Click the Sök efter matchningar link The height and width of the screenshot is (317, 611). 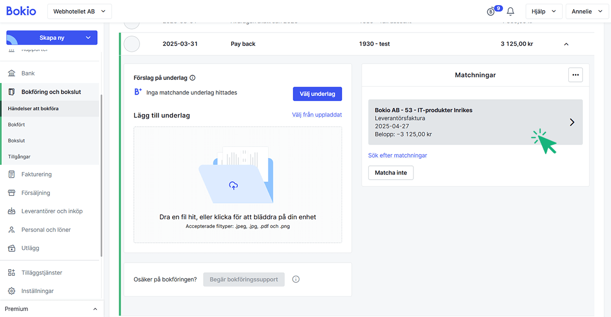click(397, 155)
